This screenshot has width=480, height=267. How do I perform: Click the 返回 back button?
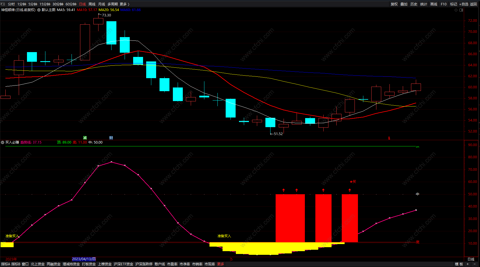click(x=473, y=4)
